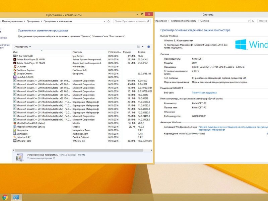Select Visual C++ 2013 (x64) installer icon
This screenshot has height=201, width=268.
pos(15,109)
